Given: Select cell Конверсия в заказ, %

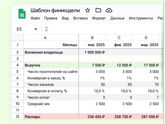Looking at the screenshot, I should click(51, 78).
